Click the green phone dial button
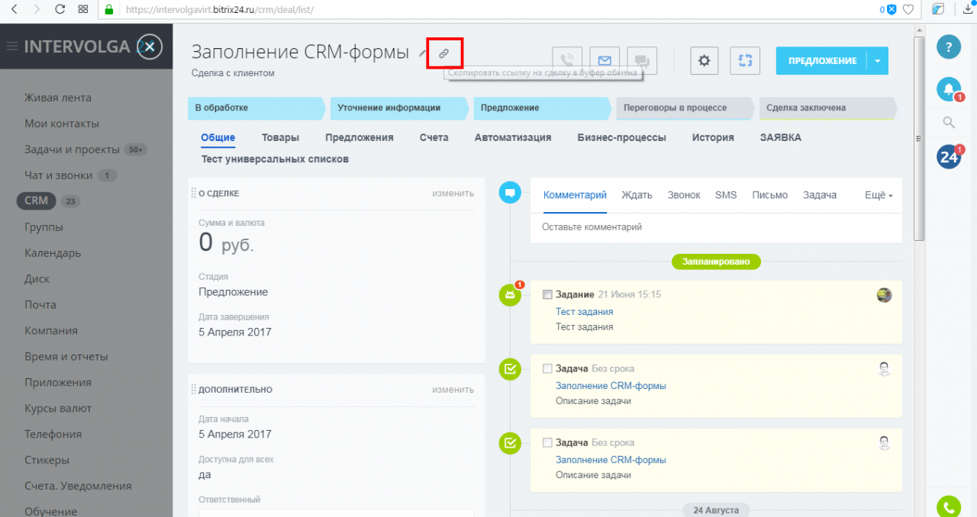 click(949, 506)
